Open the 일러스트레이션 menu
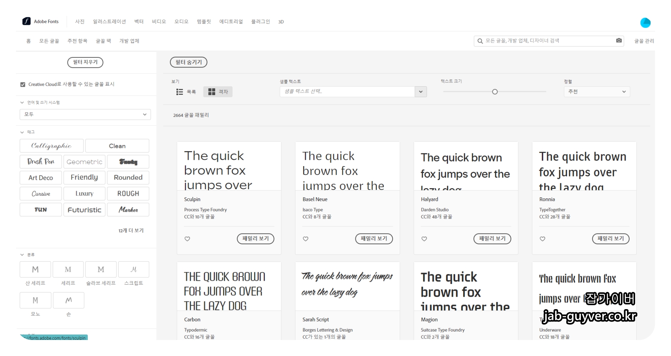 [109, 22]
